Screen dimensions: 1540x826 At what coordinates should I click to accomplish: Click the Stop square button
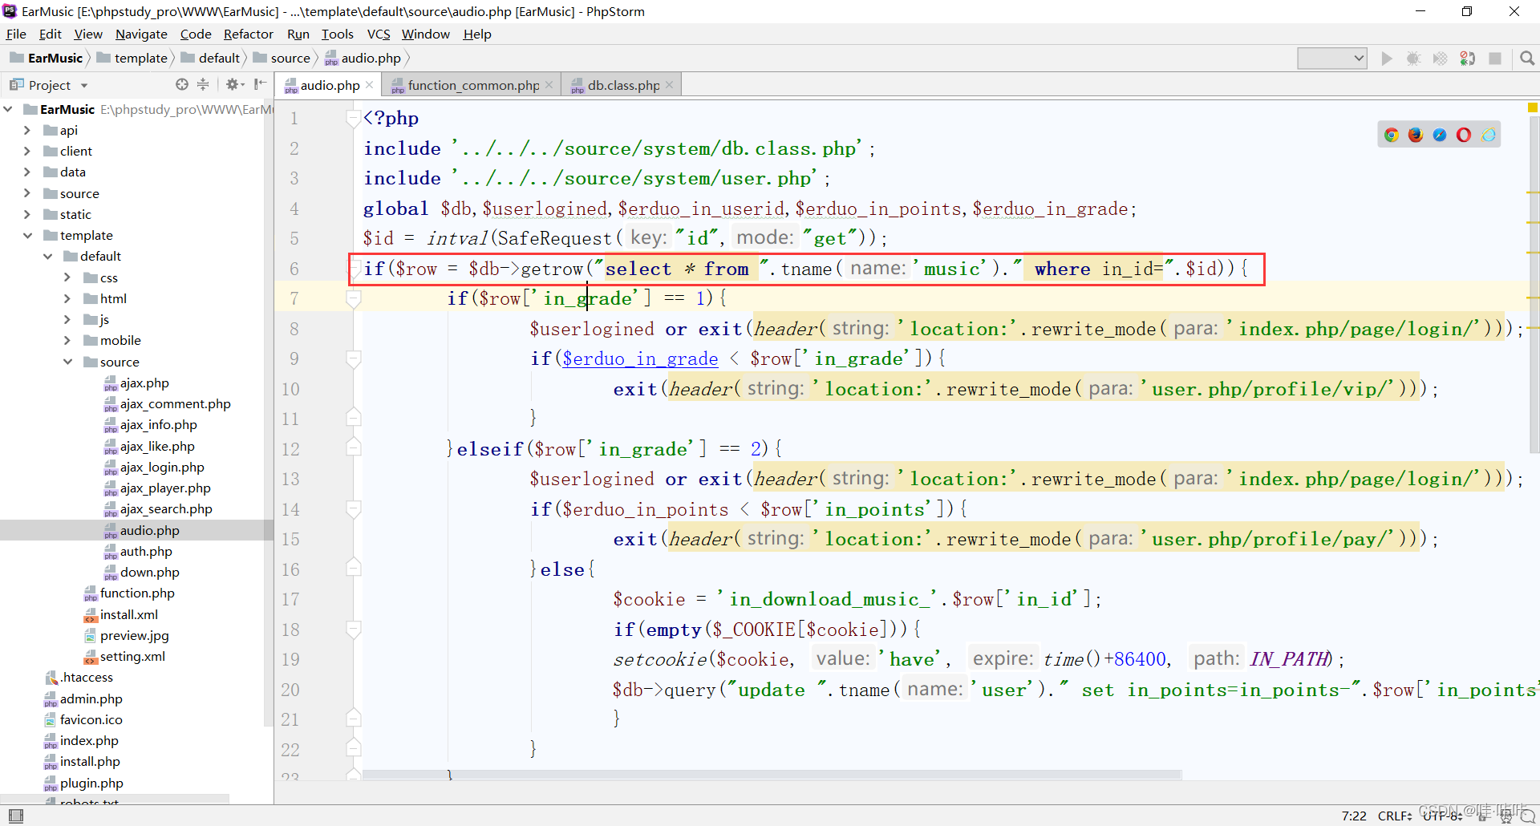1495,59
